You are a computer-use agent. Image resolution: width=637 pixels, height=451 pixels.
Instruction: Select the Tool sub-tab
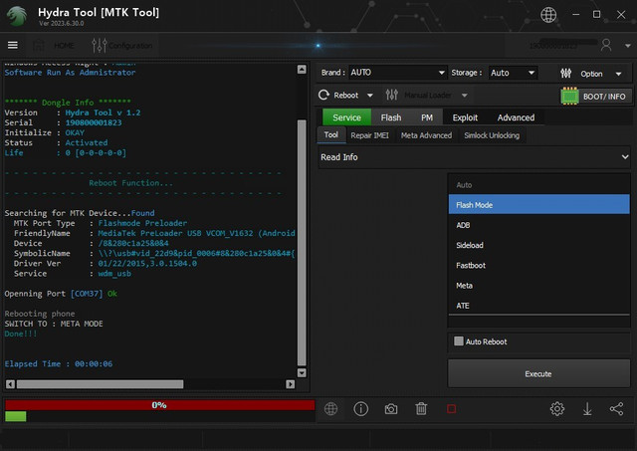click(x=331, y=134)
